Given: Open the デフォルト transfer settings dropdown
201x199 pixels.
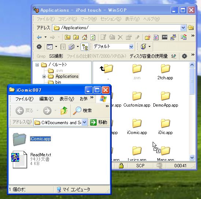Looking at the screenshot, I should 131,46.
